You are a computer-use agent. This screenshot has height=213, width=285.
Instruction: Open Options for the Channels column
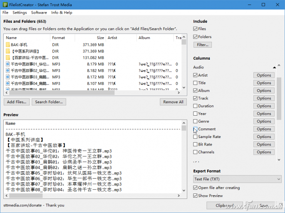pos(264,152)
